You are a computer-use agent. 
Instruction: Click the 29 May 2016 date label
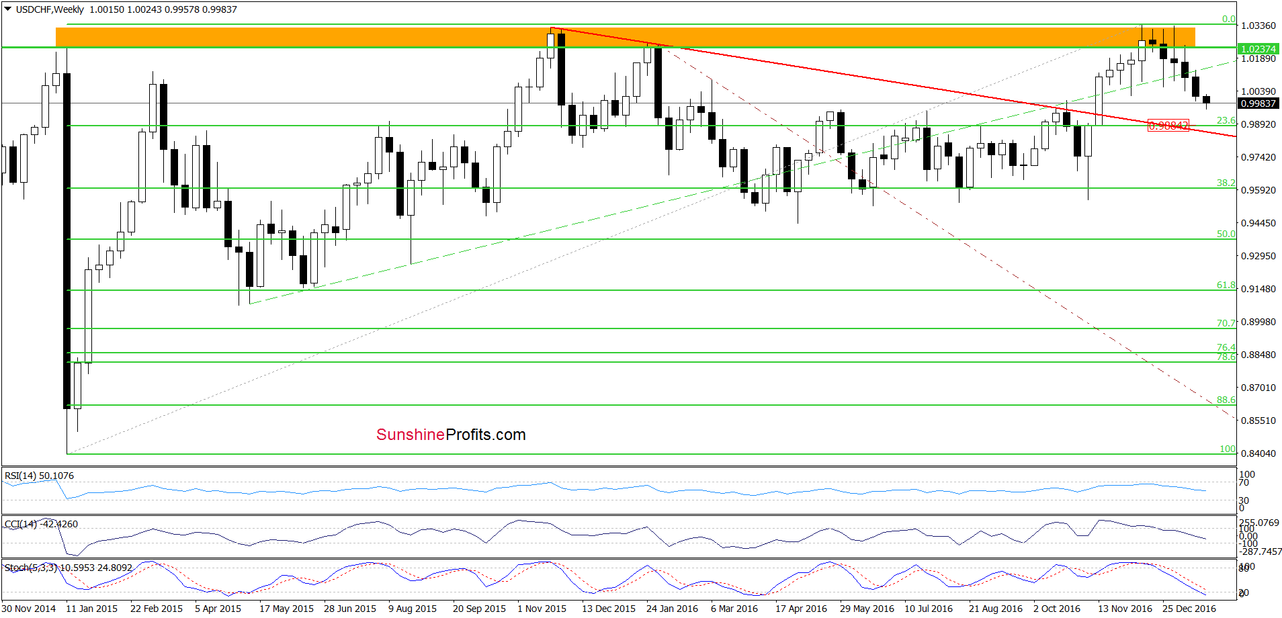coord(867,609)
